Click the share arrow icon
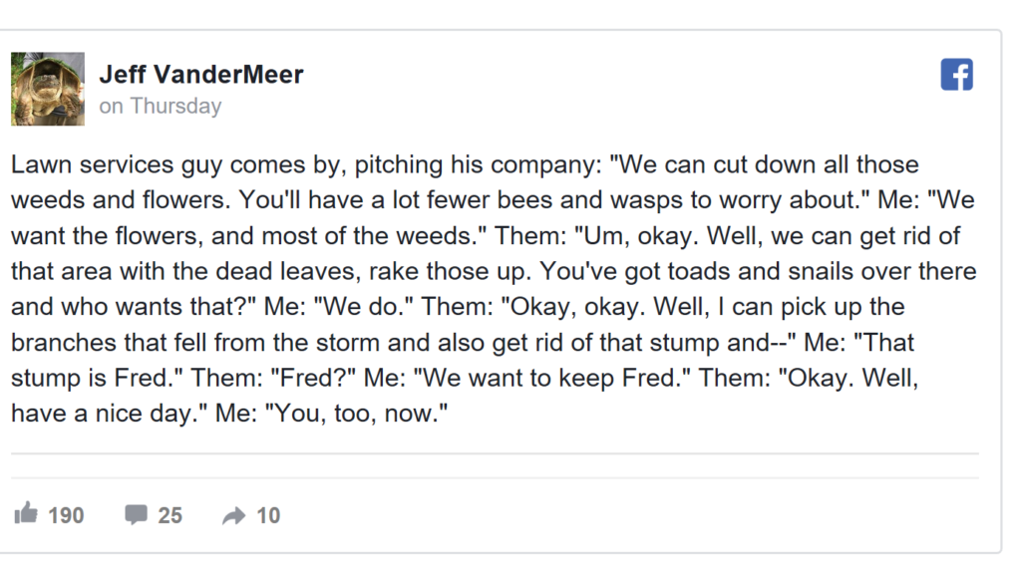Viewport: 1021px width, 574px height. tap(233, 516)
